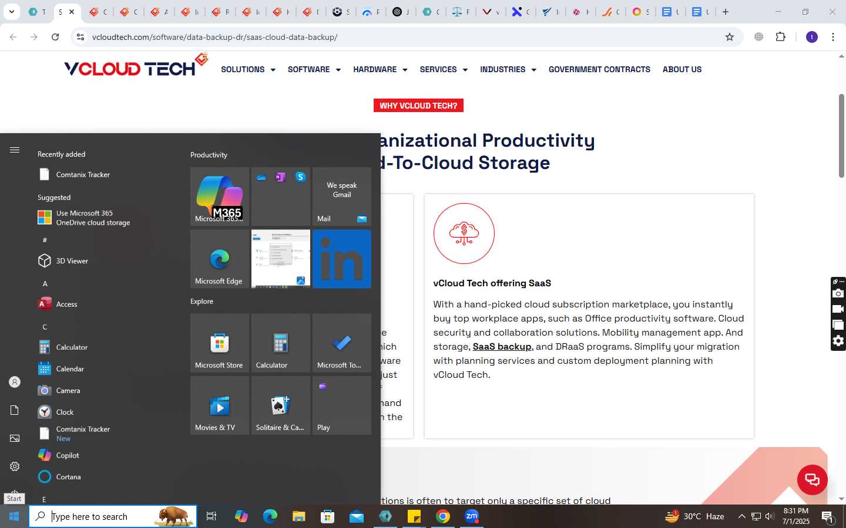Image resolution: width=846 pixels, height=528 pixels.
Task: Open the user account icon in Start
Action: coord(15,382)
